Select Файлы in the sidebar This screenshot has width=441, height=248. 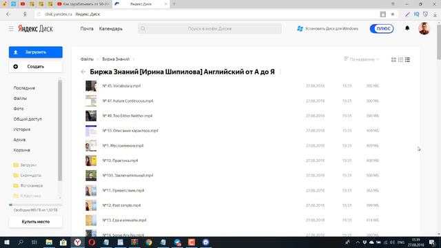(20, 99)
